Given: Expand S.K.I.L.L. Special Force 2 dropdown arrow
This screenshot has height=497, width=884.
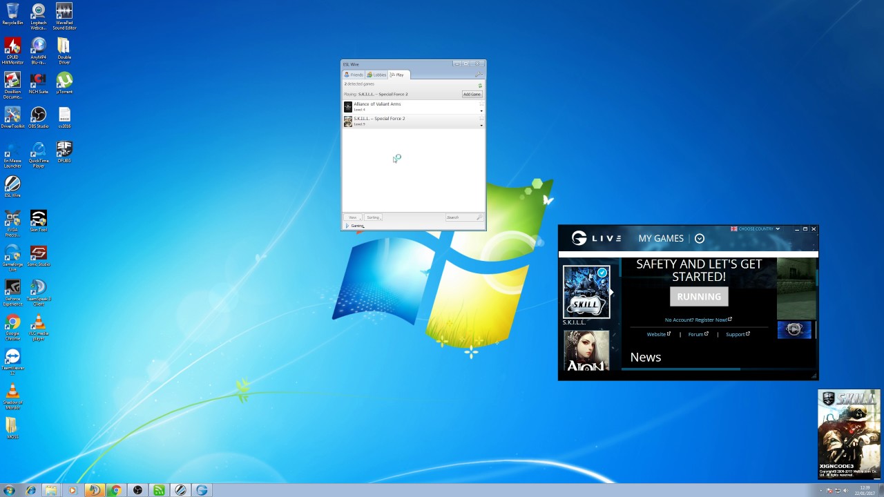Looking at the screenshot, I should tap(481, 125).
